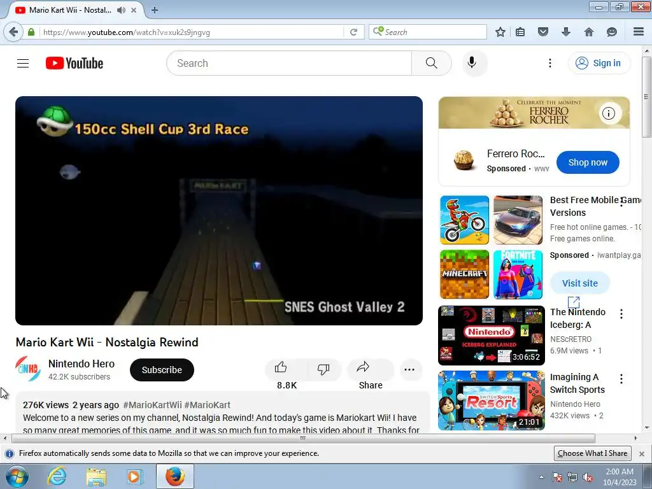Open Nintendo Hero channel avatar
The image size is (652, 489).
click(28, 369)
